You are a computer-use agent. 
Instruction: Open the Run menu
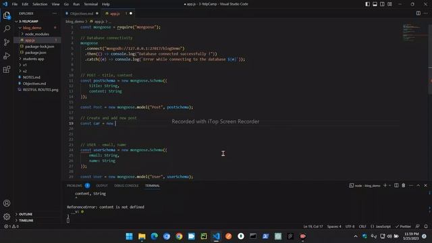(x=76, y=4)
